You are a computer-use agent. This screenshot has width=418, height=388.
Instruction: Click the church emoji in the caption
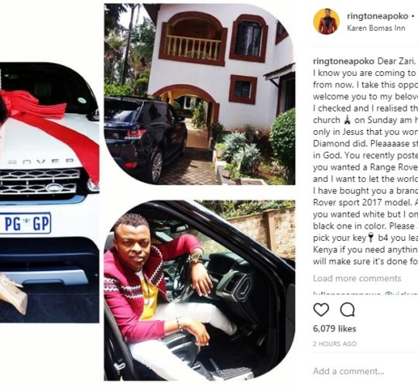point(346,120)
